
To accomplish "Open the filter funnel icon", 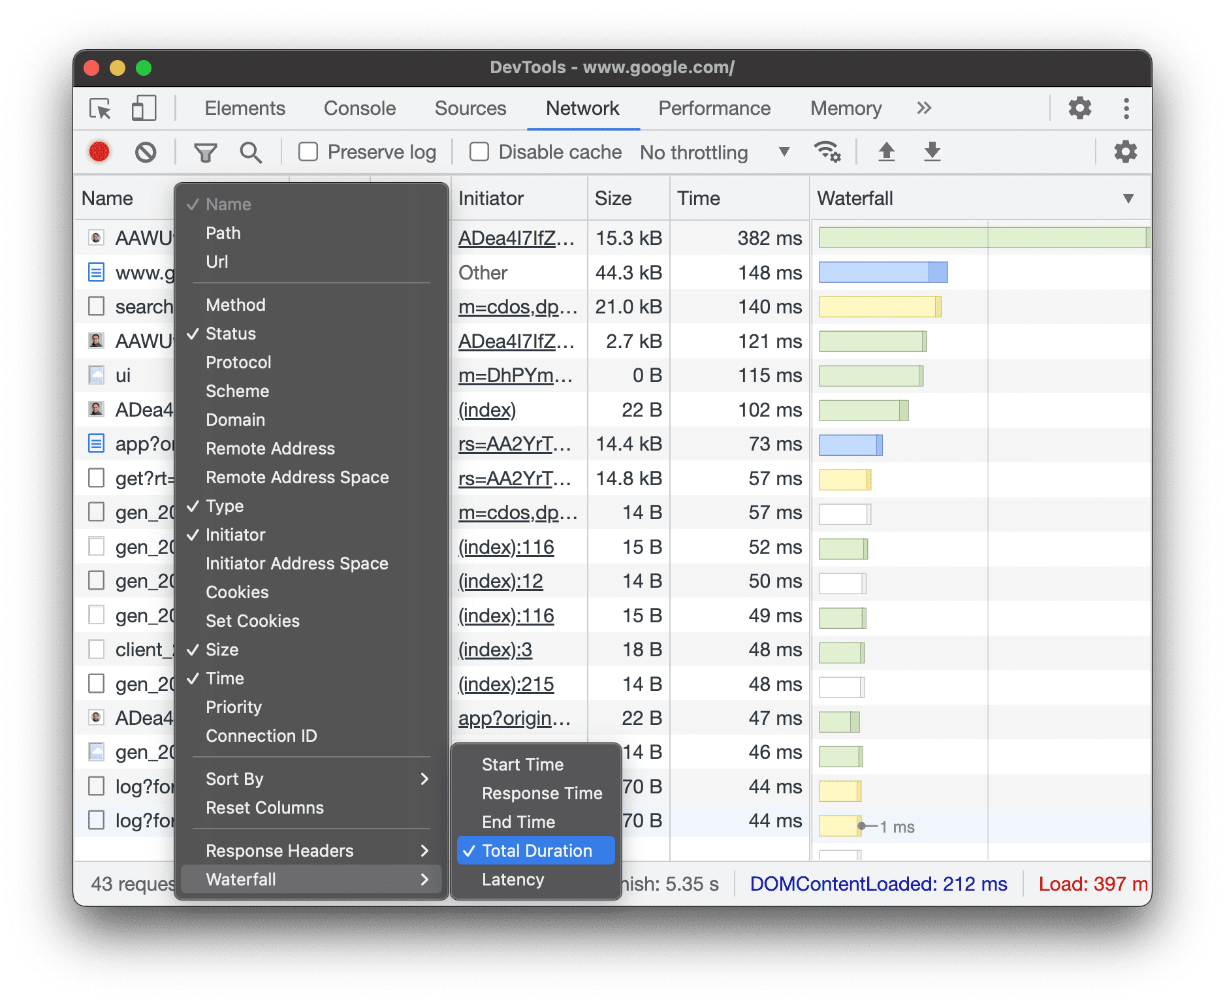I will click(205, 153).
